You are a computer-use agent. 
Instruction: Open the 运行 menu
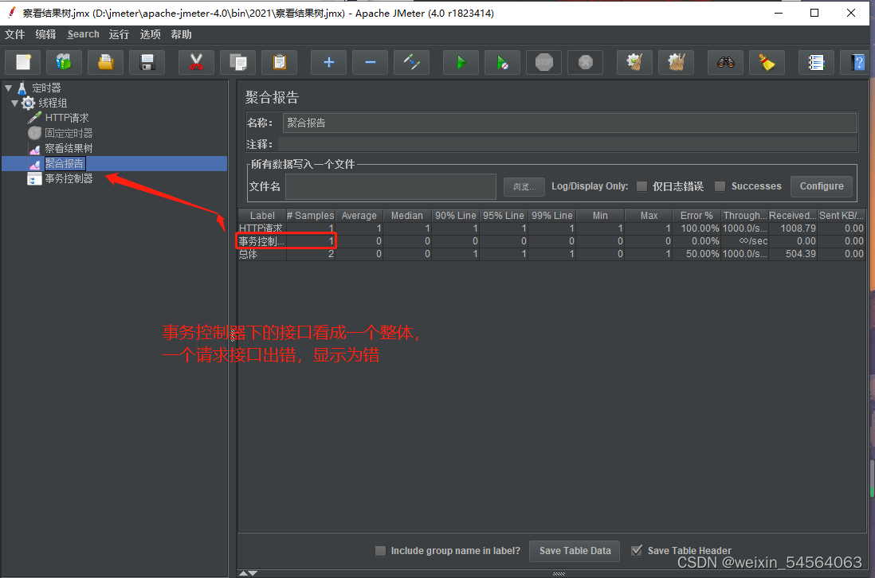[x=119, y=34]
